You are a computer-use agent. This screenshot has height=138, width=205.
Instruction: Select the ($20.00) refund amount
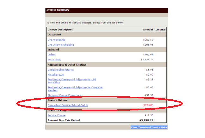pos(148,105)
